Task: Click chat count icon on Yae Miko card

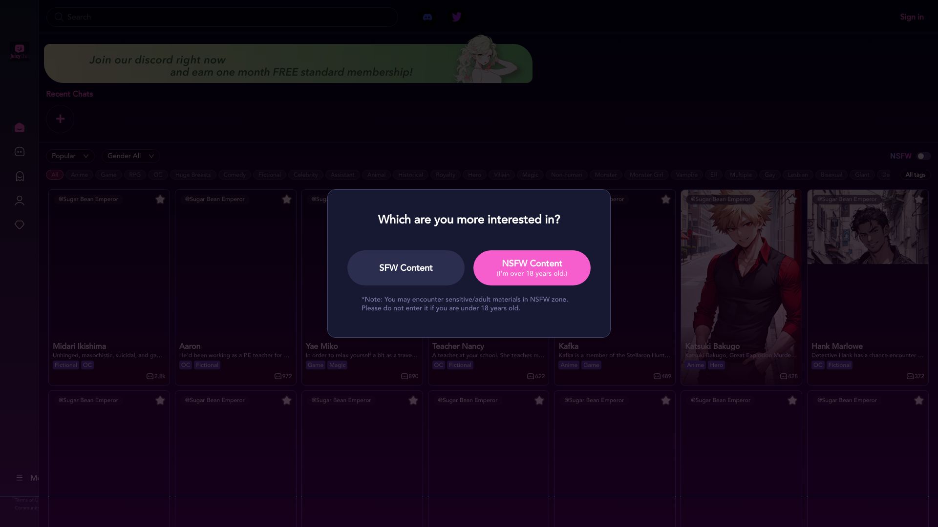Action: tap(405, 376)
